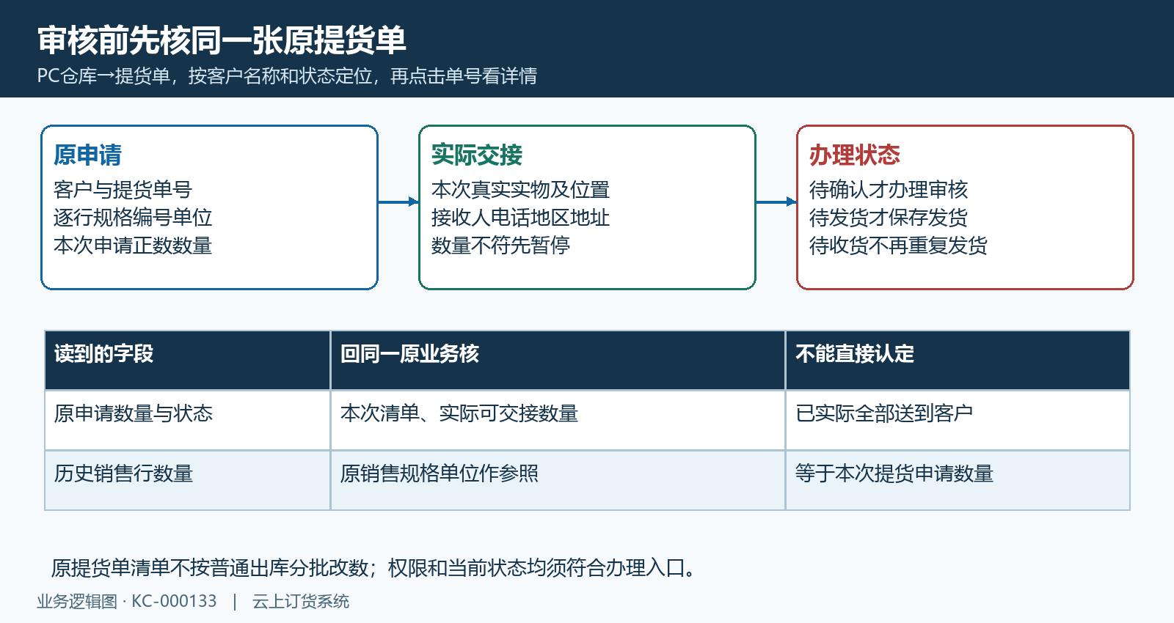
Task: Click the line 待发货才保存发货
Action: (889, 218)
